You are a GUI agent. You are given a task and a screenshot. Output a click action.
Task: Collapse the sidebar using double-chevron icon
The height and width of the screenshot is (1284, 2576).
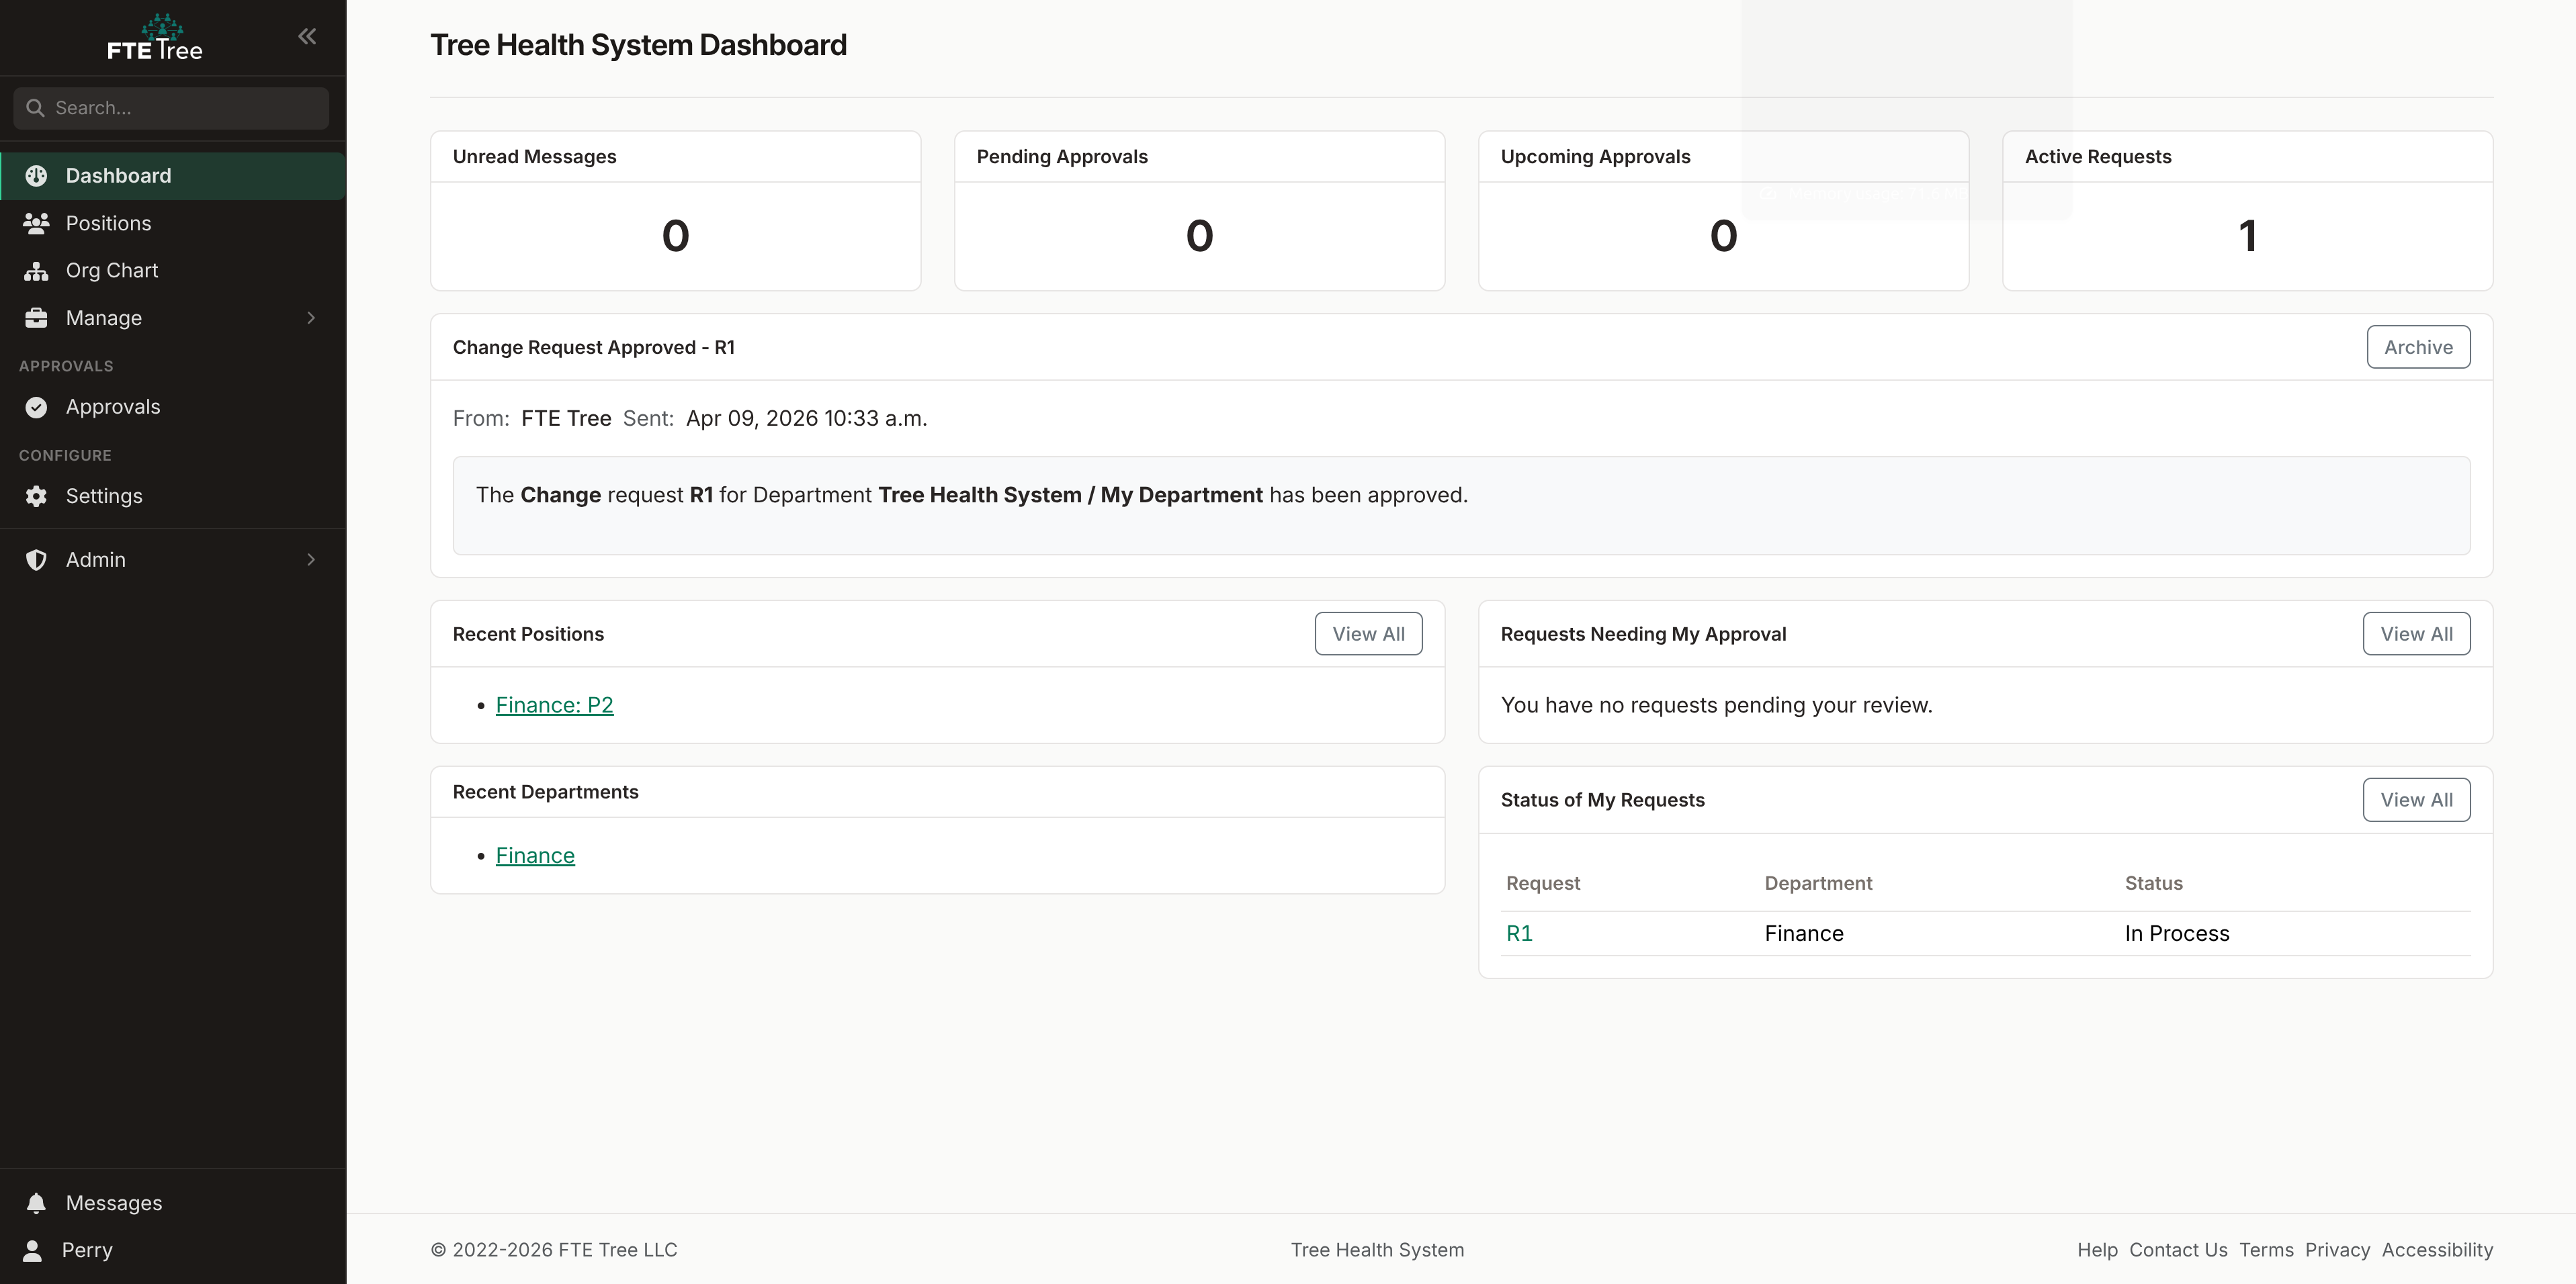click(307, 37)
